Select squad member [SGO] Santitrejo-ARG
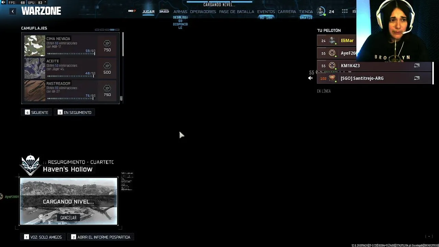 [x=374, y=78]
